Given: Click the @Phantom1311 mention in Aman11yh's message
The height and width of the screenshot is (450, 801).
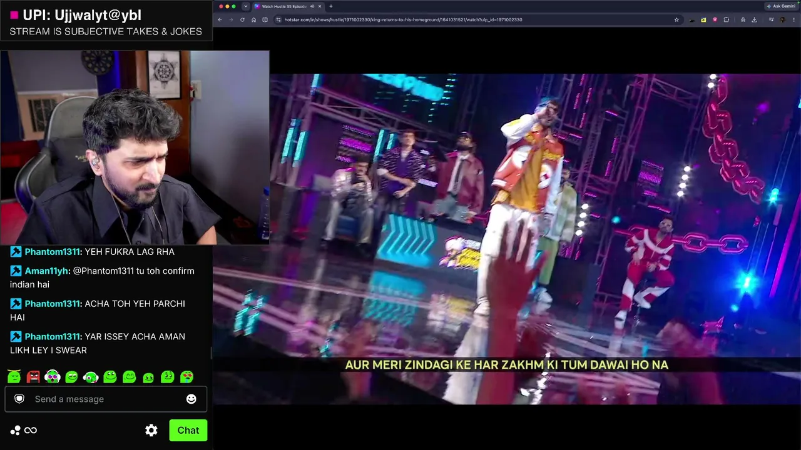Looking at the screenshot, I should (x=104, y=271).
